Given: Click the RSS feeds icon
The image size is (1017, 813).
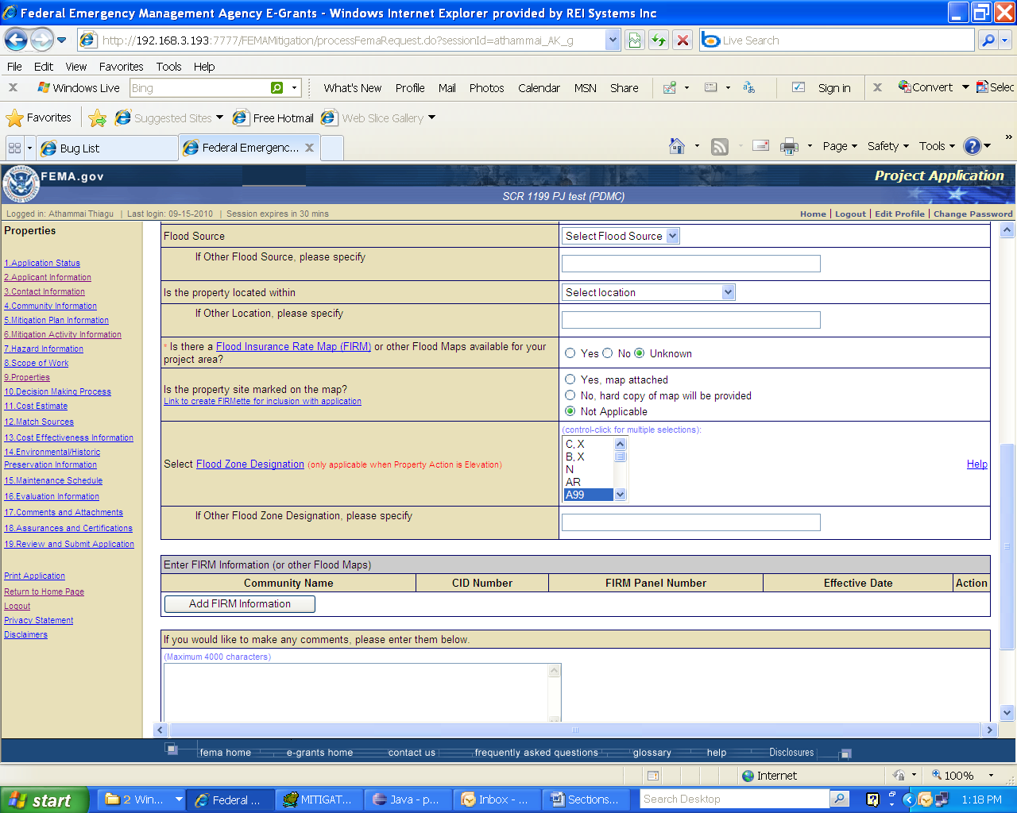Looking at the screenshot, I should click(719, 146).
